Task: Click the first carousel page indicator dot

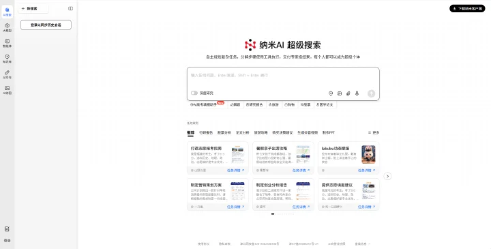Action: pos(273,214)
